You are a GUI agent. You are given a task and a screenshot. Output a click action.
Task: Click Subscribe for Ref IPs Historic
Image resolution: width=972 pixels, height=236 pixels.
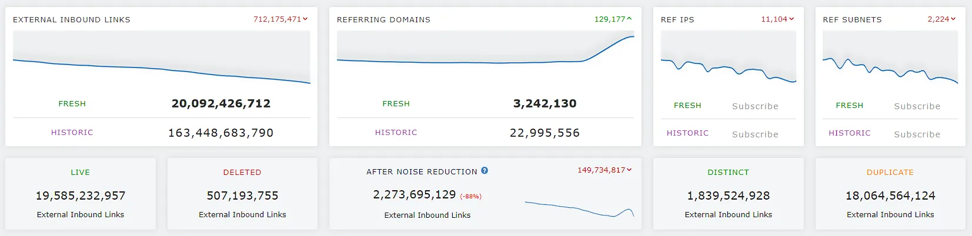click(755, 134)
